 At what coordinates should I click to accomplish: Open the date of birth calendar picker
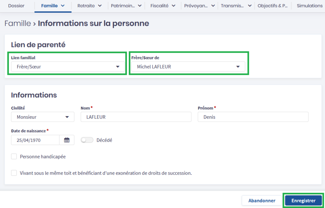point(67,140)
